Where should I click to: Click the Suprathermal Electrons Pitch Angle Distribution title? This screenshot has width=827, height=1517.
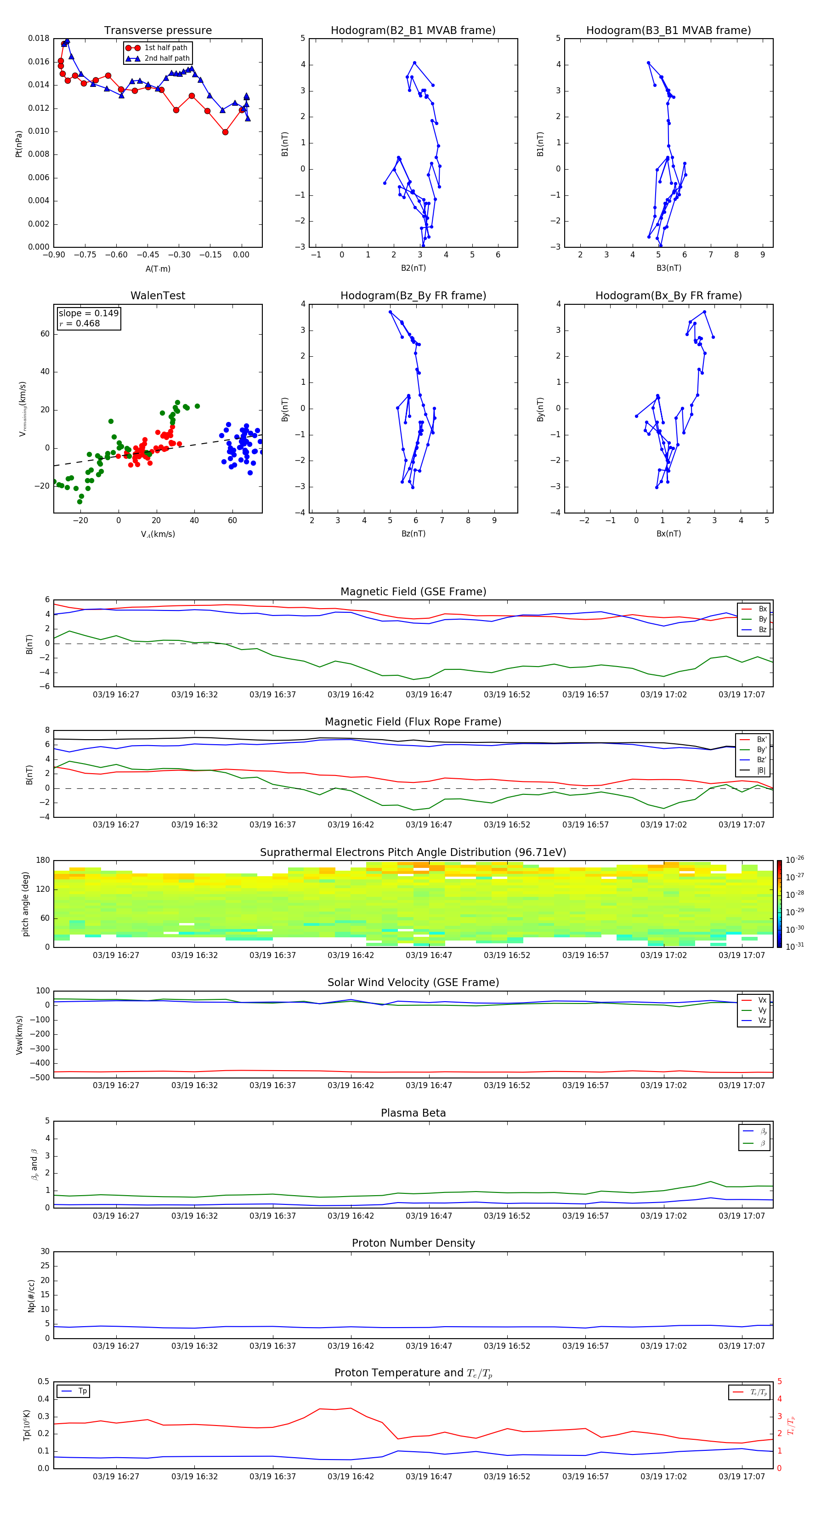pos(413,853)
